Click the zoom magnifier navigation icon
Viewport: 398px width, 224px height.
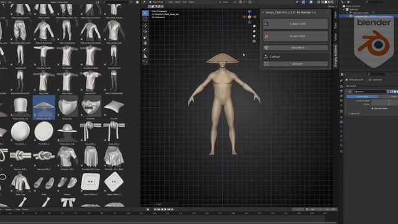click(254, 26)
